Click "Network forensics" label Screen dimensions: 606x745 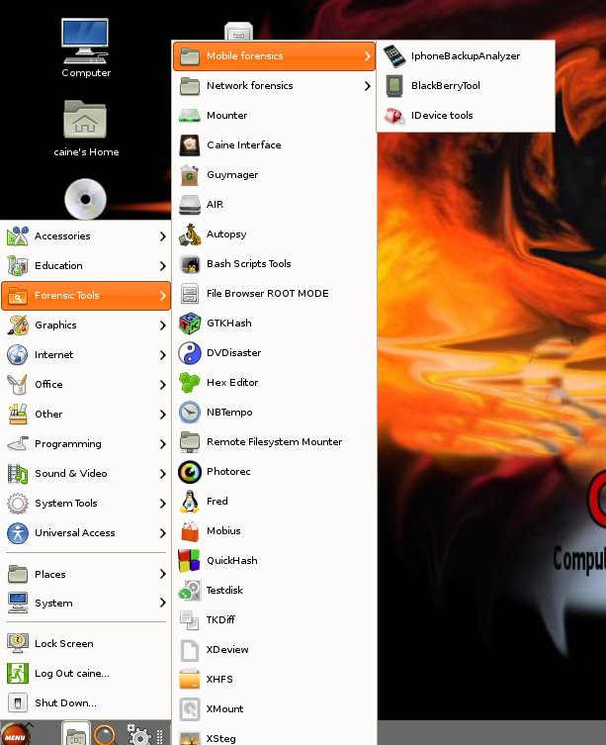(x=250, y=86)
